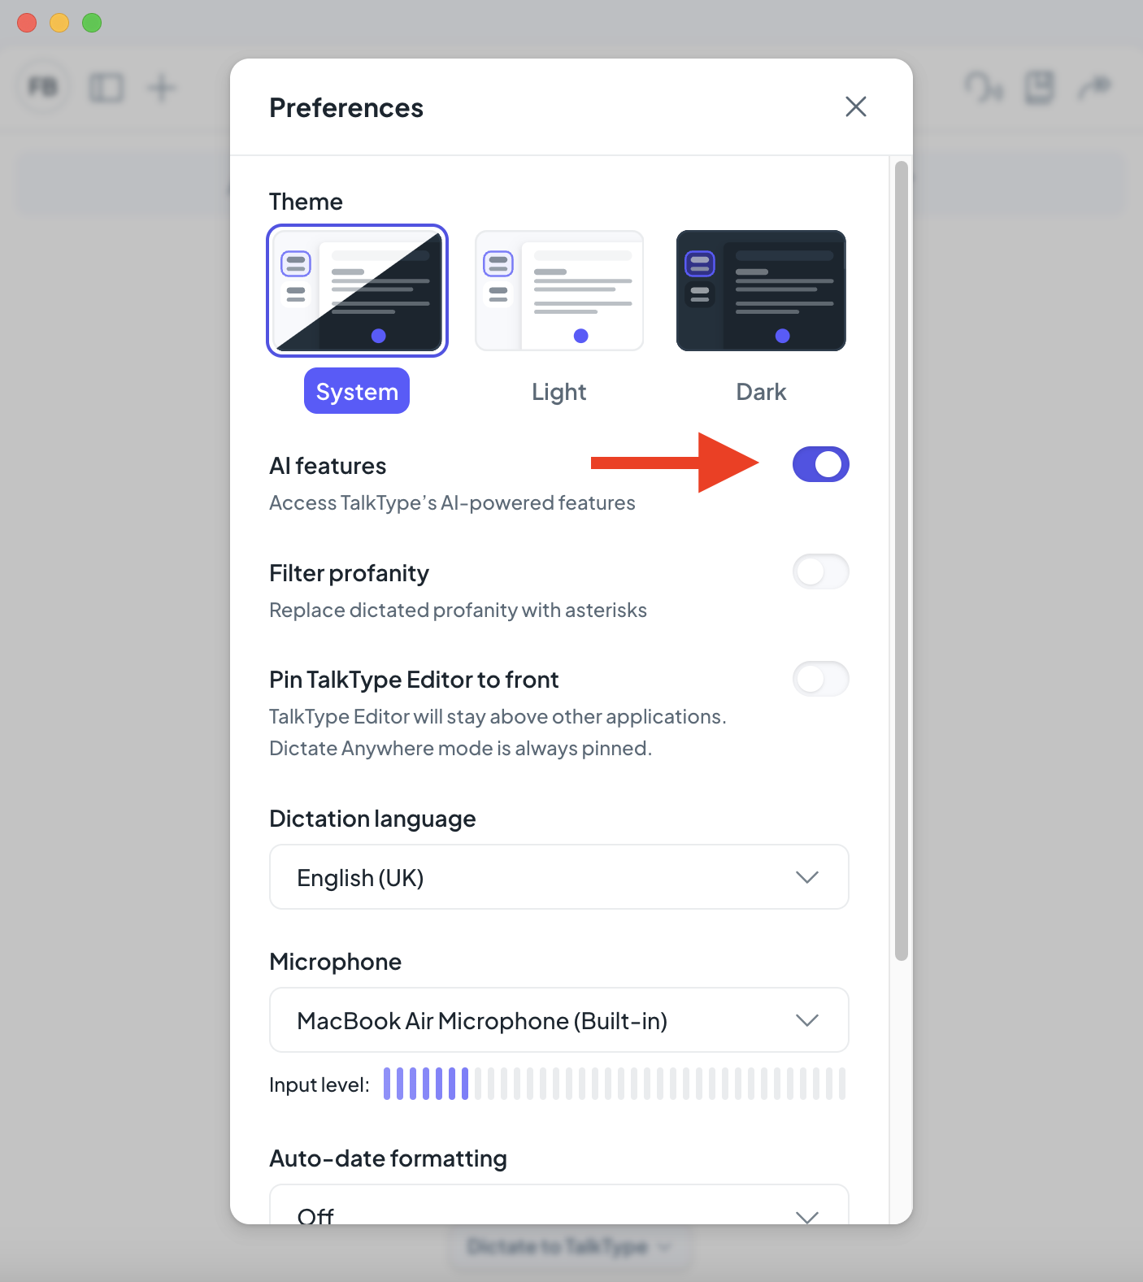Screen dimensions: 1143x1282
Task: Open the Dictation language dropdown
Action: (559, 877)
